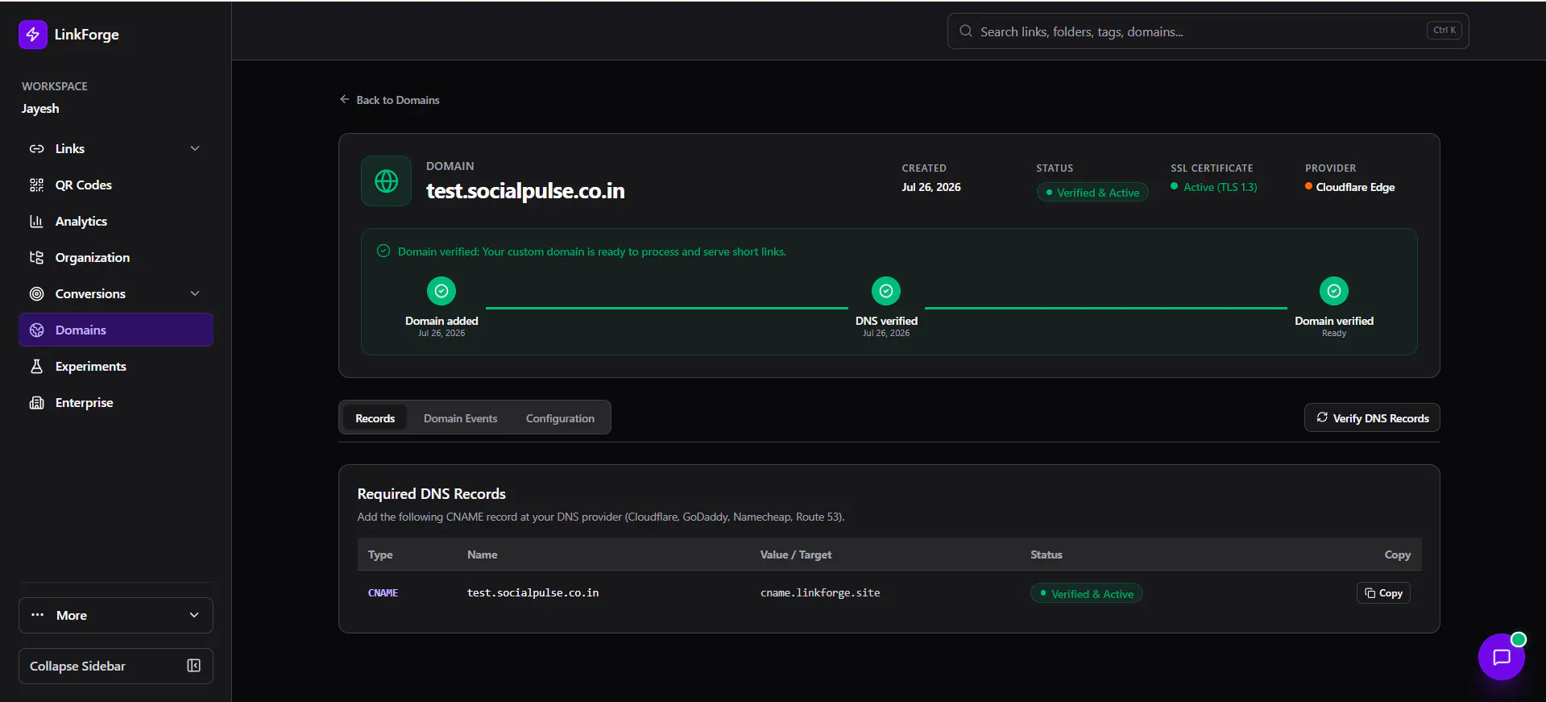Focus the search links, folders, tags field

[1208, 31]
